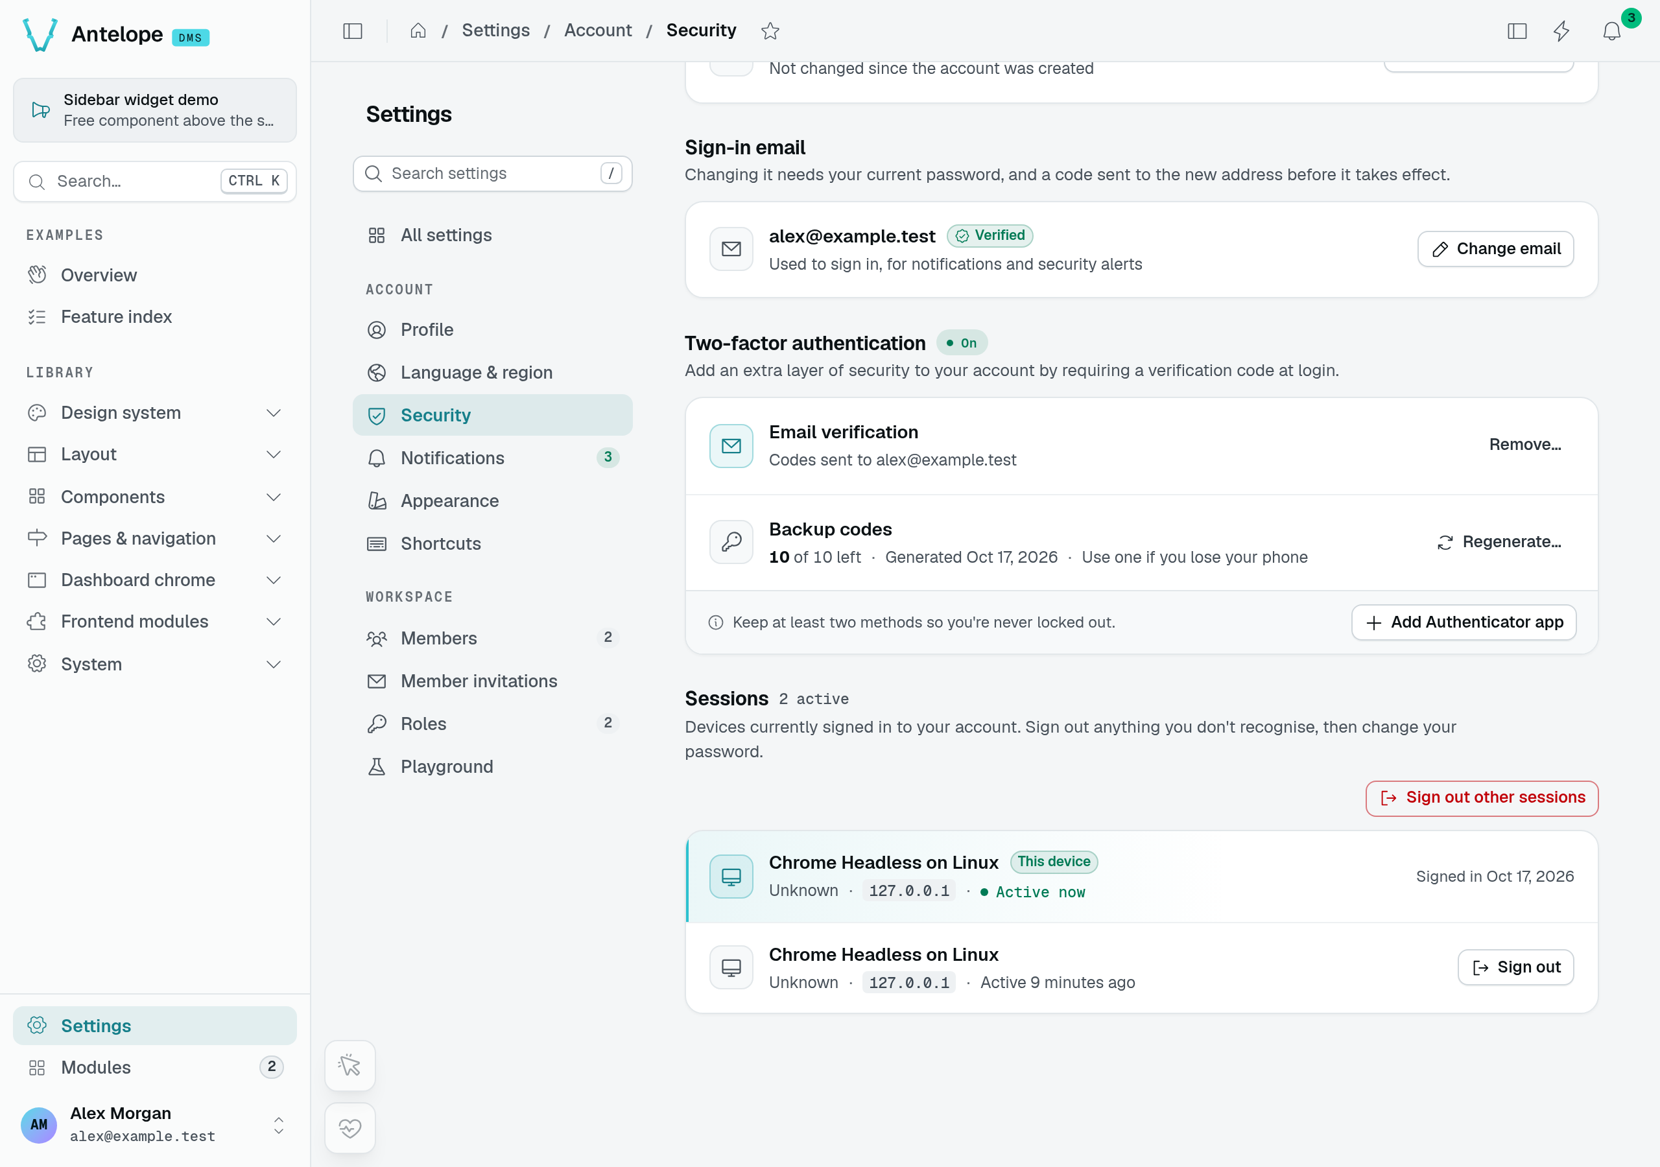Open Profile settings
Viewport: 1660px width, 1167px height.
tap(492, 330)
